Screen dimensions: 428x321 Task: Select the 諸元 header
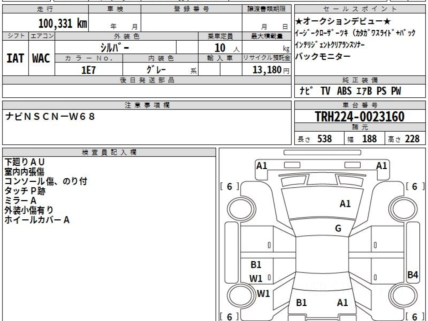[x=360, y=127]
